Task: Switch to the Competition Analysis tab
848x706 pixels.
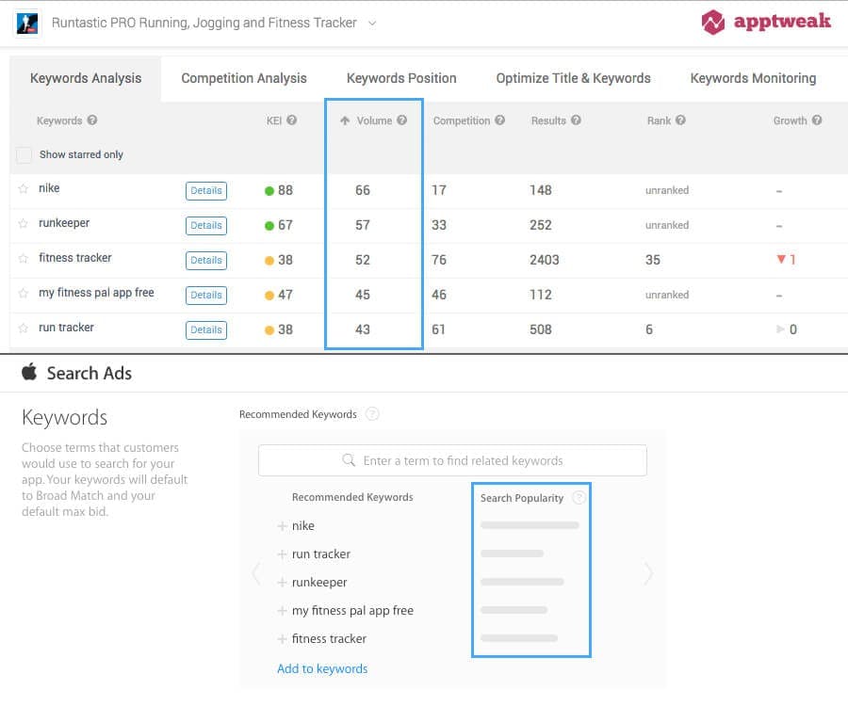Action: click(x=244, y=78)
